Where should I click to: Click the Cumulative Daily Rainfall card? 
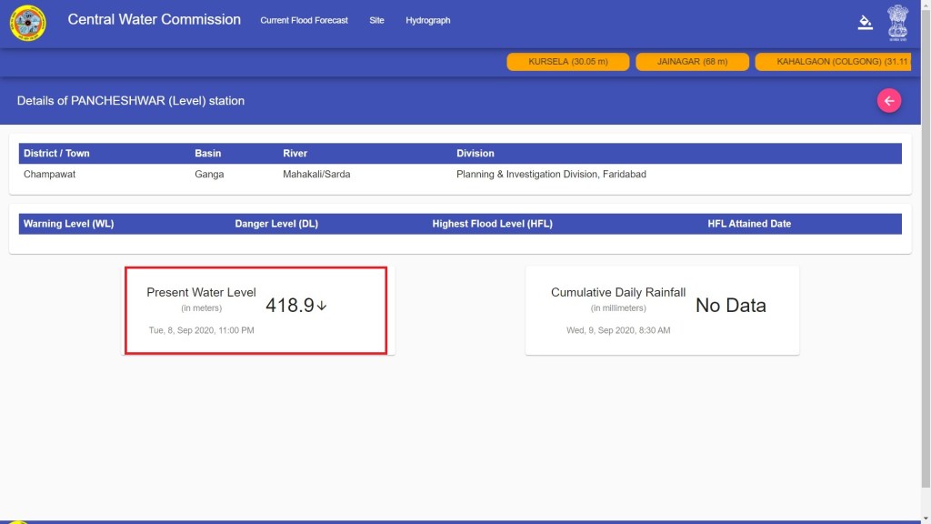[x=662, y=310]
